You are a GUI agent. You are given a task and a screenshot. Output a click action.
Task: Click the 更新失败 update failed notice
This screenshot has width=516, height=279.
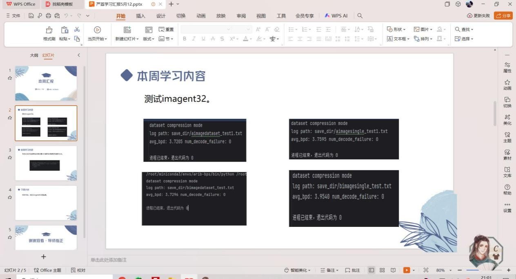pos(478,15)
